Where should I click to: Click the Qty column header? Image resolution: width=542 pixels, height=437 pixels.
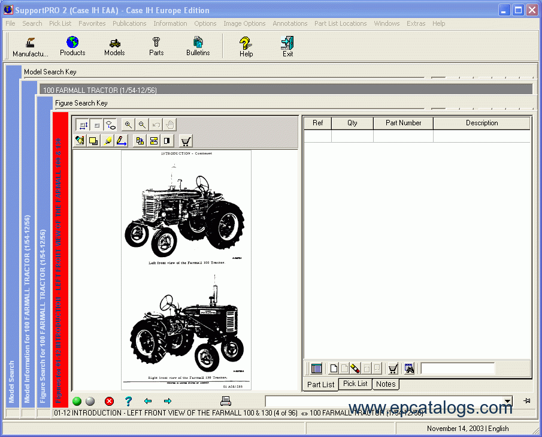[352, 123]
